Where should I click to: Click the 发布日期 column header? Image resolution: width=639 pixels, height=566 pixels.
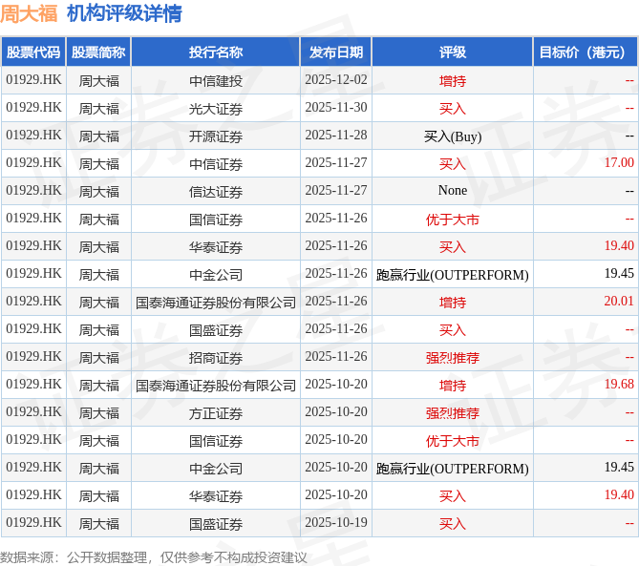(x=336, y=52)
